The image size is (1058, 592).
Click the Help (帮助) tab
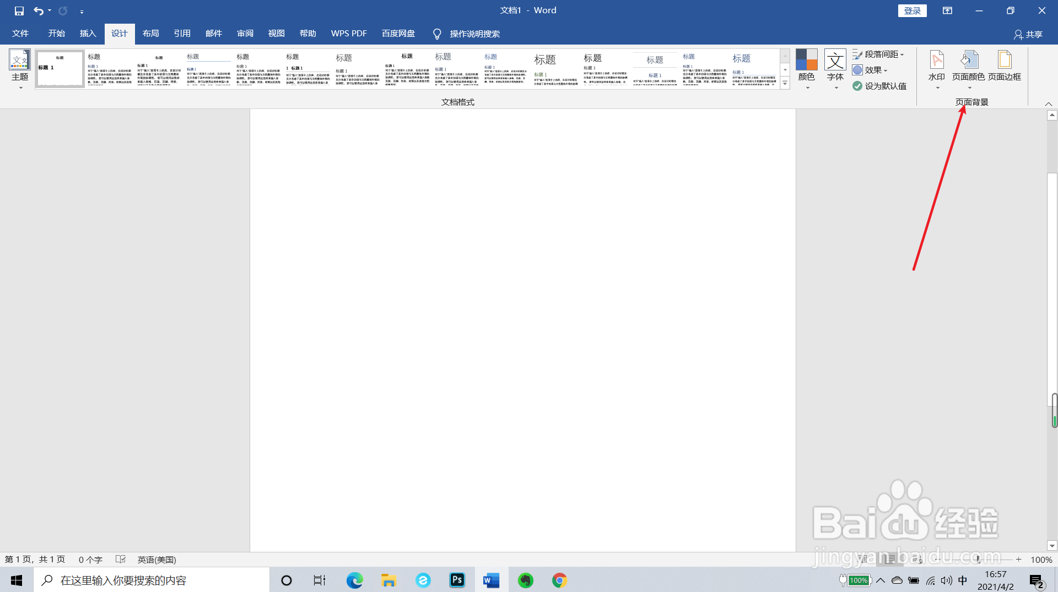tap(307, 34)
